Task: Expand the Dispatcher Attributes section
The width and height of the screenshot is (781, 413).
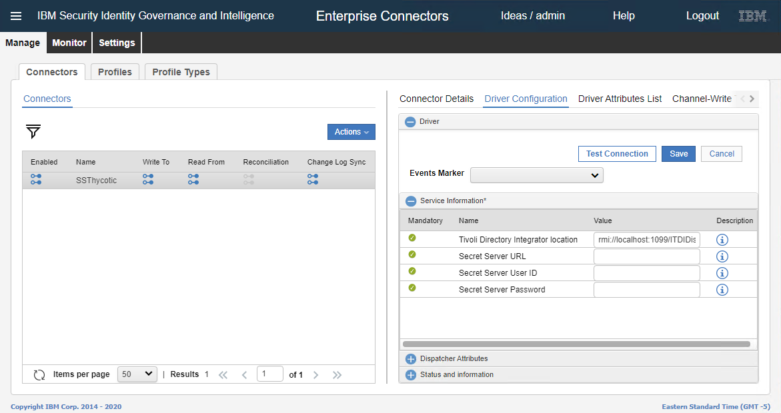Action: tap(410, 358)
